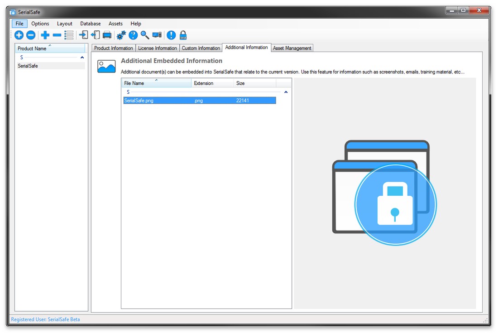
Task: Click the plain minus toolbar icon
Action: [x=57, y=35]
